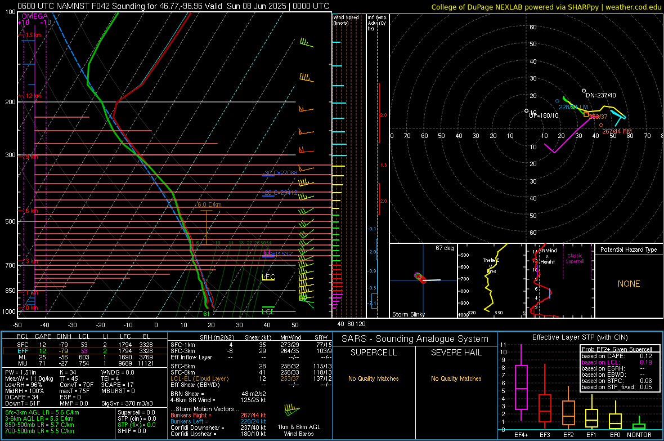664x441 pixels.
Task: Click the Potential Hazard Type header
Action: [x=629, y=250]
